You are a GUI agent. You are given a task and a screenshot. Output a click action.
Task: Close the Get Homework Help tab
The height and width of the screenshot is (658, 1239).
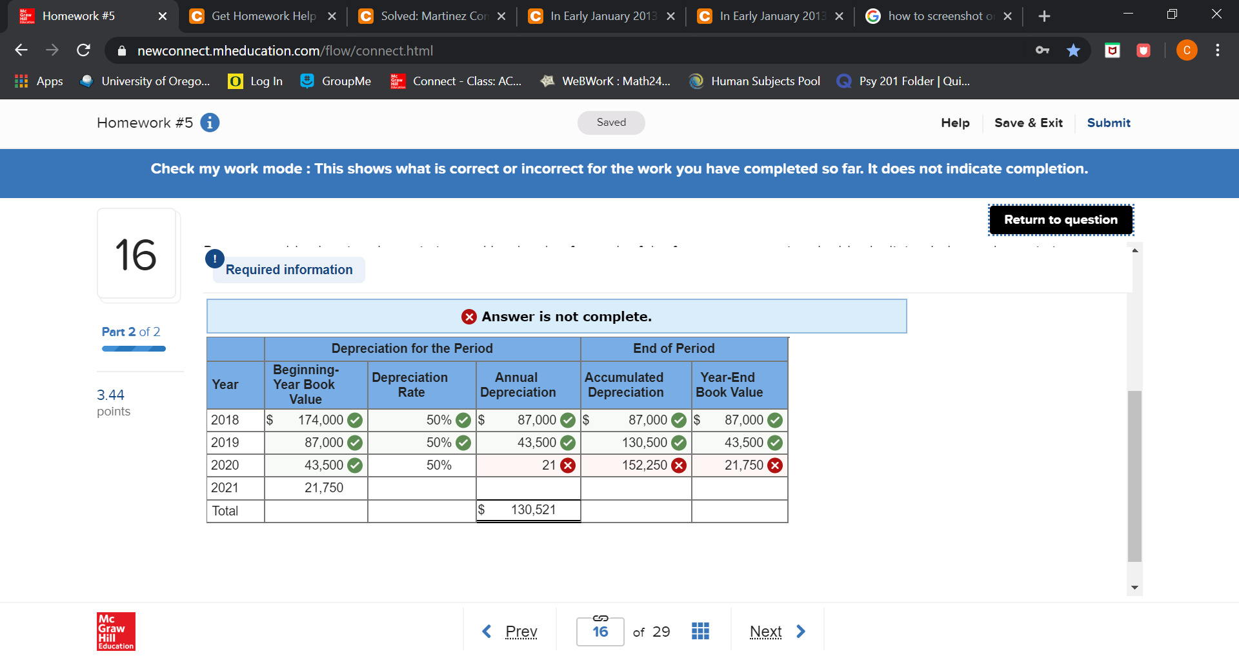tap(332, 16)
